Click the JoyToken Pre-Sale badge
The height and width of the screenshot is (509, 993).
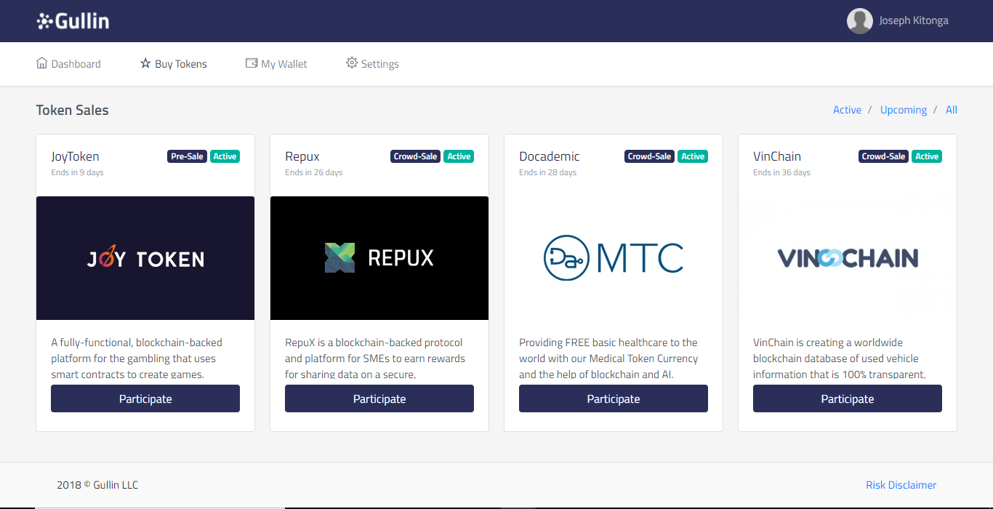click(188, 156)
